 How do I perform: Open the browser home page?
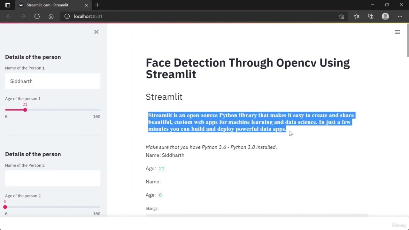(51, 16)
